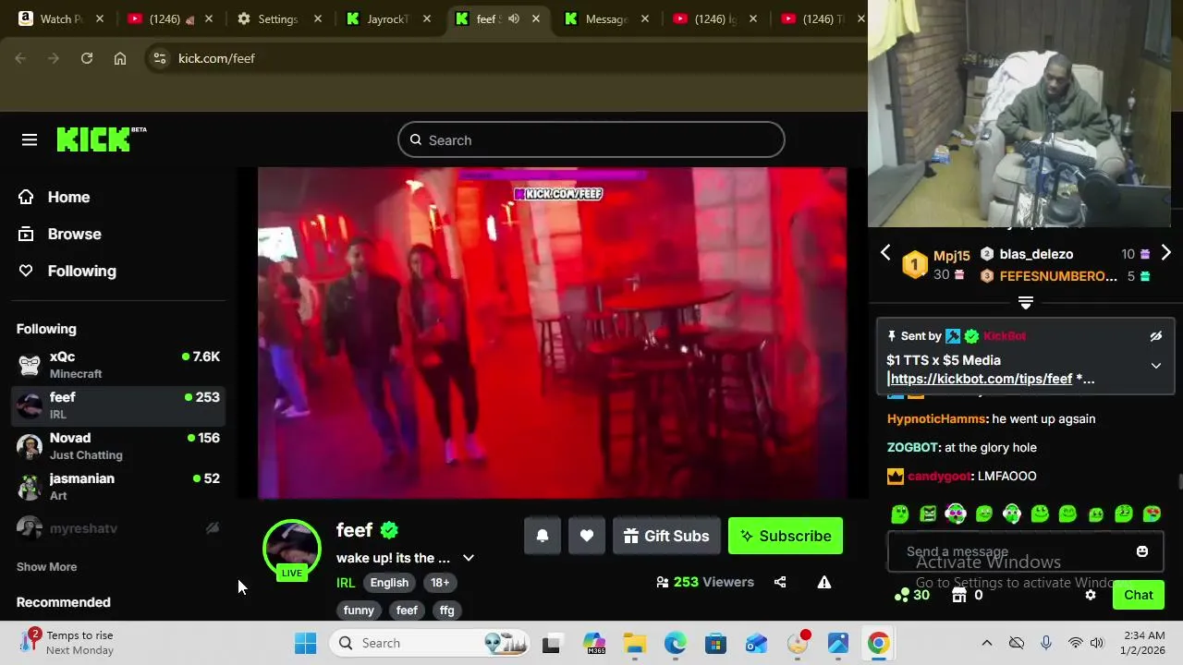Open taskbar weather widget Temps to rise
The image size is (1183, 665).
point(68,643)
